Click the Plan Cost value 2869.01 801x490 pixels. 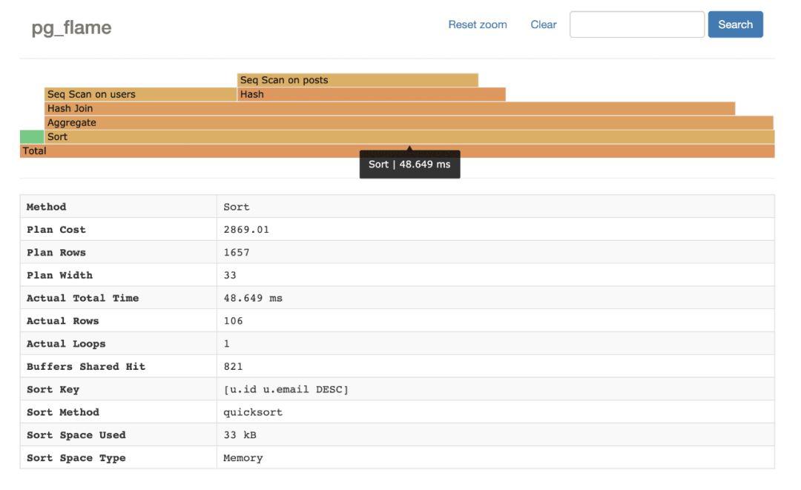(246, 230)
